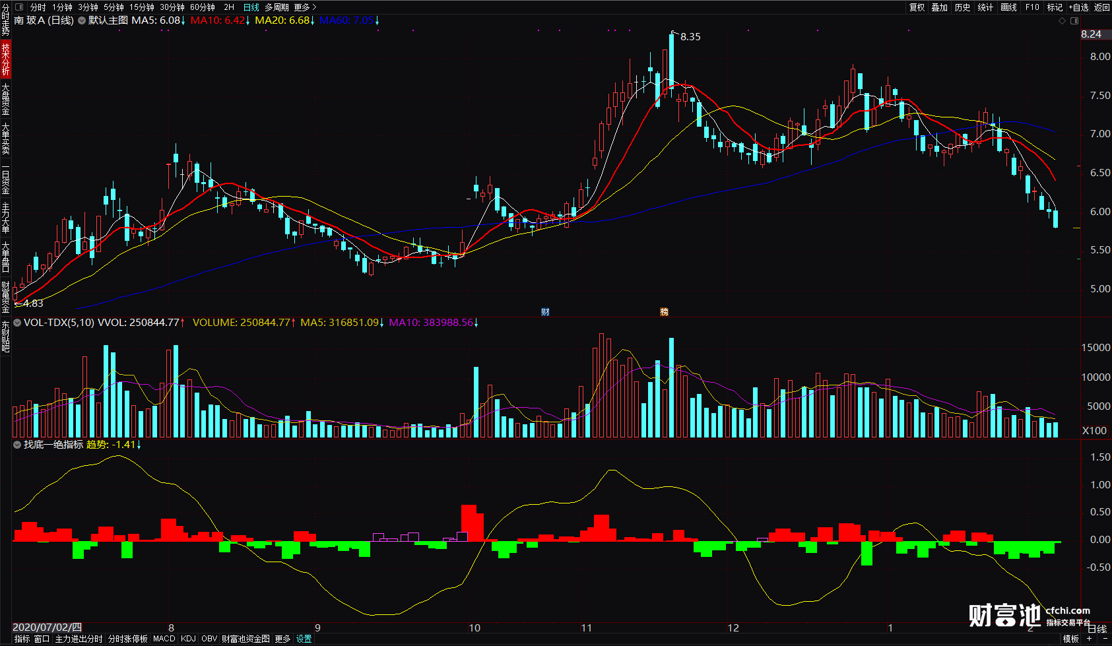The height and width of the screenshot is (646, 1112).
Task: Open the 模板 template selector
Action: [x=1071, y=639]
